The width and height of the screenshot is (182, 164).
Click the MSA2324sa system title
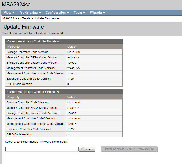(16, 5)
